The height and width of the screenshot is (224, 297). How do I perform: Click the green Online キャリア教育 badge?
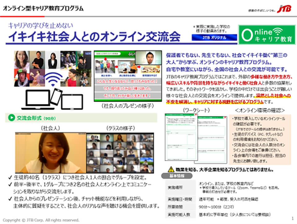click(x=267, y=35)
